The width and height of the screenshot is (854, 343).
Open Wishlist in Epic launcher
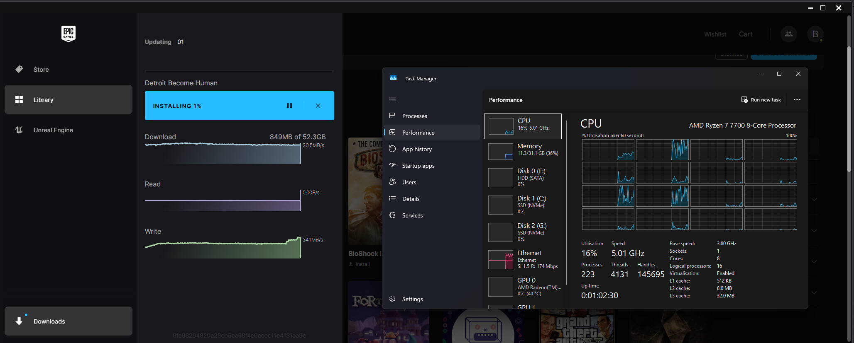click(x=715, y=34)
